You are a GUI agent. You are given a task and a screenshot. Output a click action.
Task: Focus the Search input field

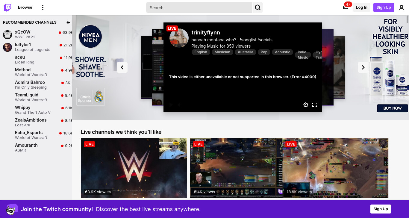pos(199,7)
